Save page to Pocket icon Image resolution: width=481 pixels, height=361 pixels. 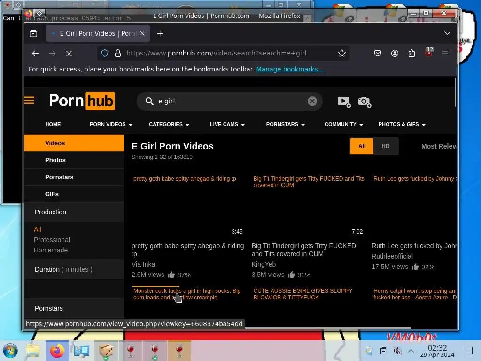tap(378, 53)
